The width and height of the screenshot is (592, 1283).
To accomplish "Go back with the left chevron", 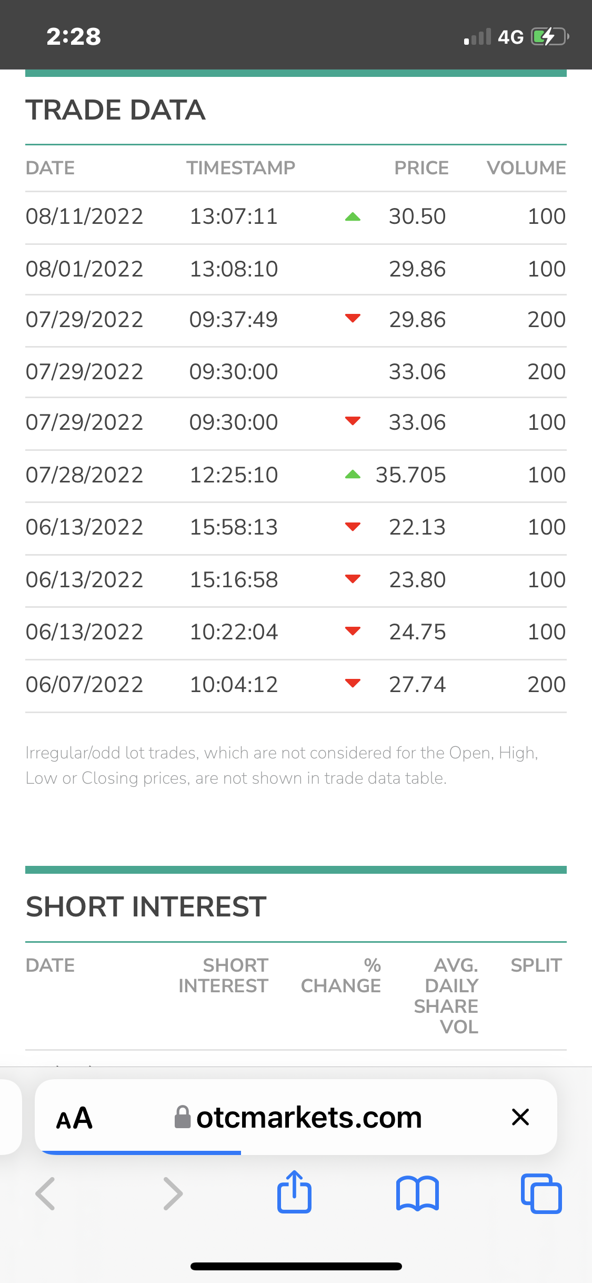I will tap(45, 1193).
